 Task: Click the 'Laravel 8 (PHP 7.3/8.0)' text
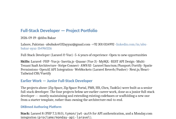tap(47, 114)
